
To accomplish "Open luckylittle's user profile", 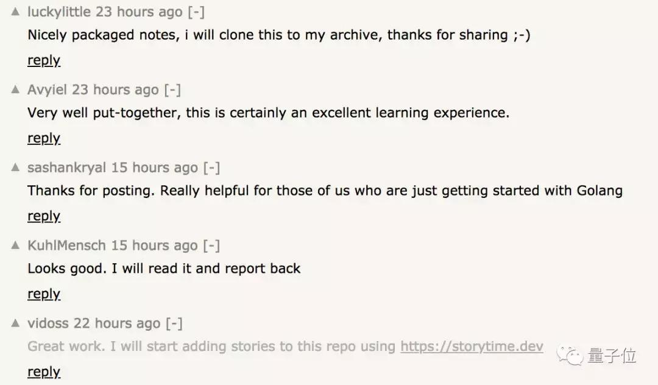I will (x=59, y=12).
